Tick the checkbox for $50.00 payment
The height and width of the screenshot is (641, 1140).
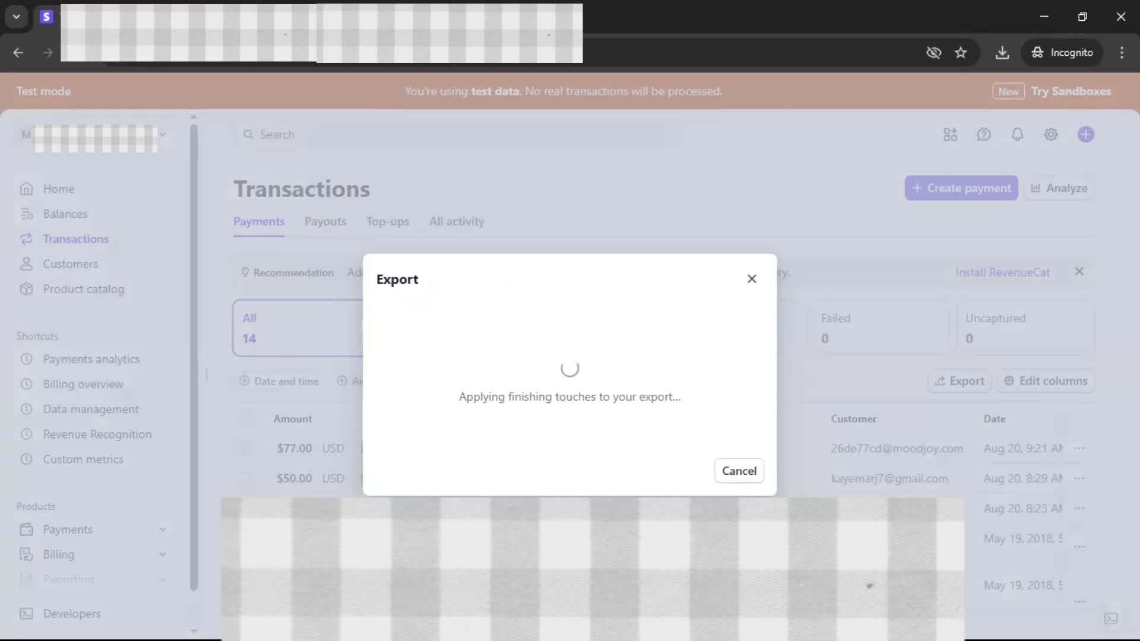246,478
